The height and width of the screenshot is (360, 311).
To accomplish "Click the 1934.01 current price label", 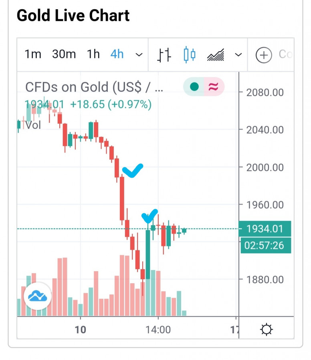I will [265, 229].
